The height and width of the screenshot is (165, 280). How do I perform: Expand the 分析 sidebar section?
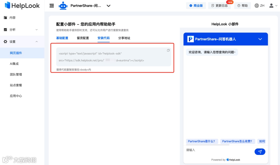[x=37, y=29]
